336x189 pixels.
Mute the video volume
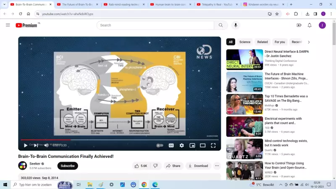coord(46,145)
